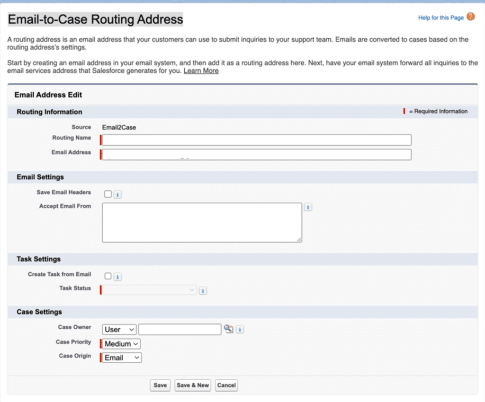Open the Learn More link
Screen dimensions: 485x402
(201, 70)
